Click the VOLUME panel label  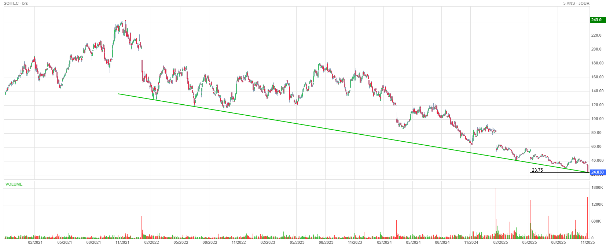pos(14,184)
